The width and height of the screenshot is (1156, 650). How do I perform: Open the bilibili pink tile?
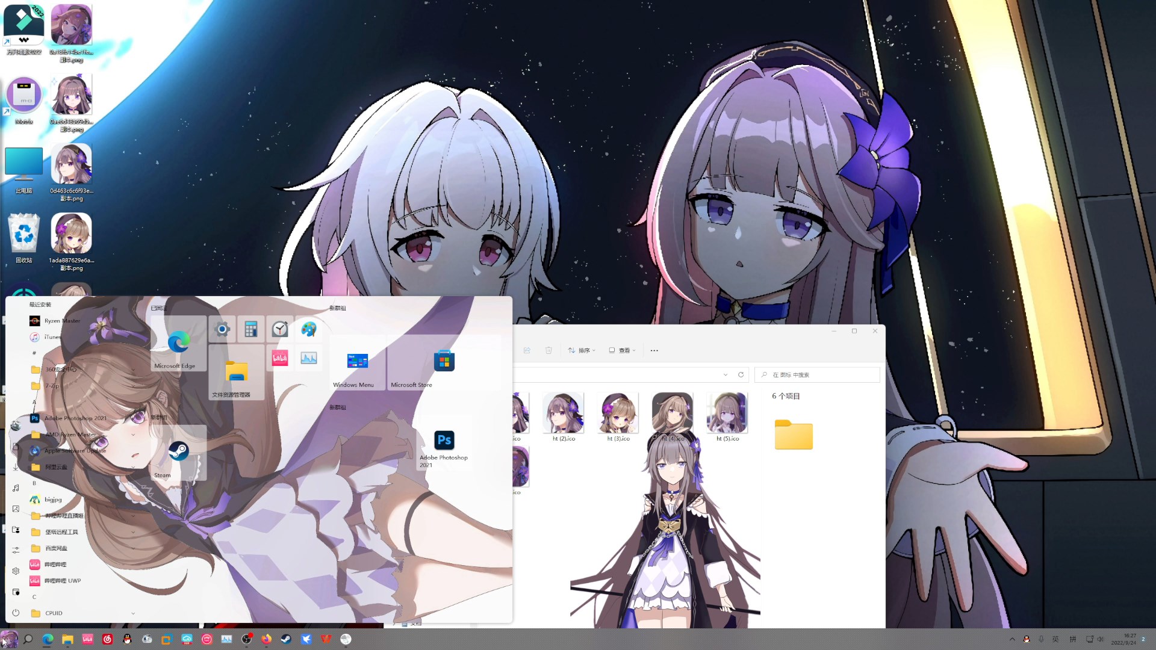(x=280, y=359)
